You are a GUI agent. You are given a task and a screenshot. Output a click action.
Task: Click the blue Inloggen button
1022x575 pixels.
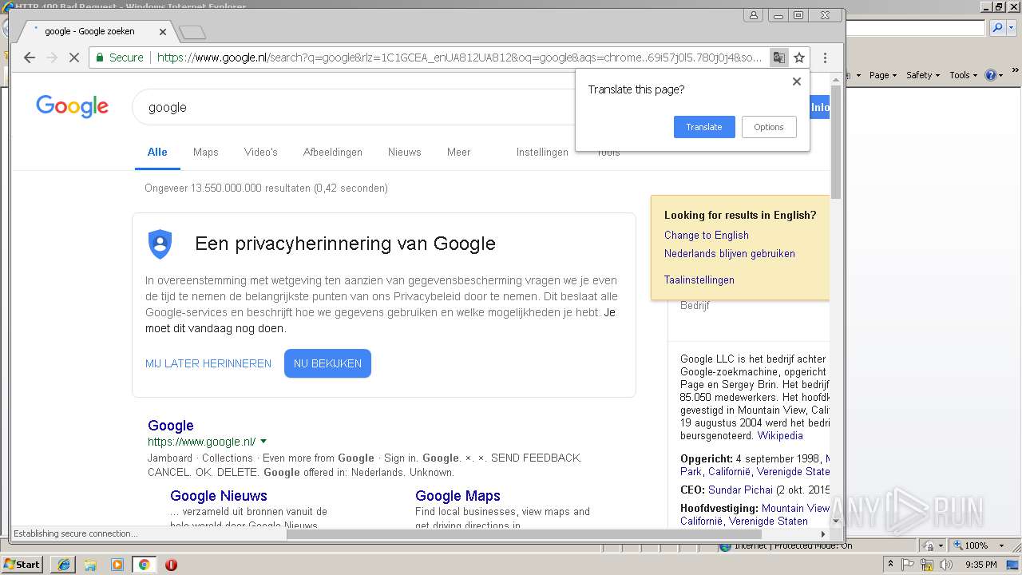(x=820, y=107)
